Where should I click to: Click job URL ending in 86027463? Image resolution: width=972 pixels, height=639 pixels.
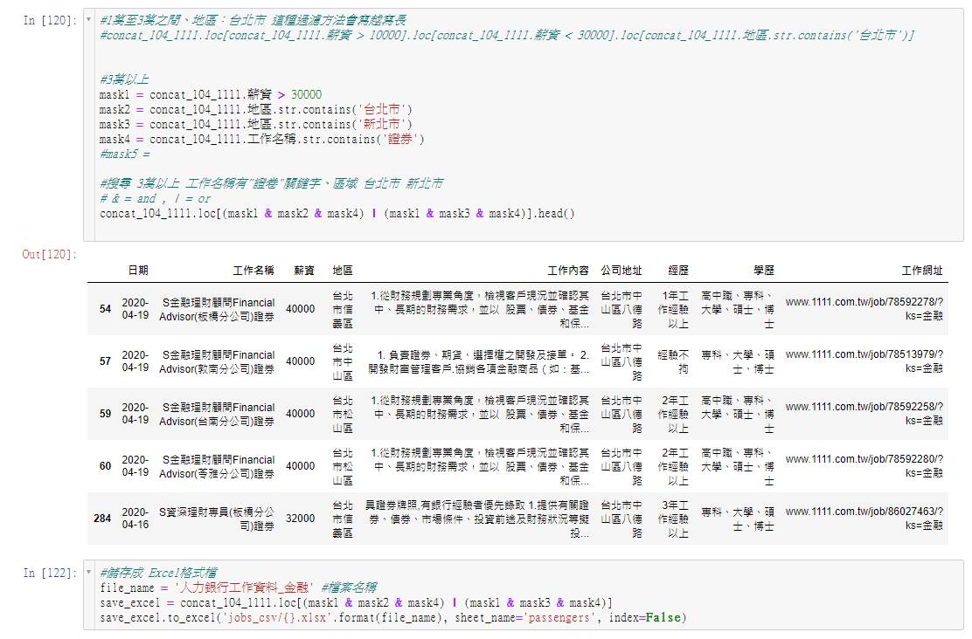click(x=864, y=512)
